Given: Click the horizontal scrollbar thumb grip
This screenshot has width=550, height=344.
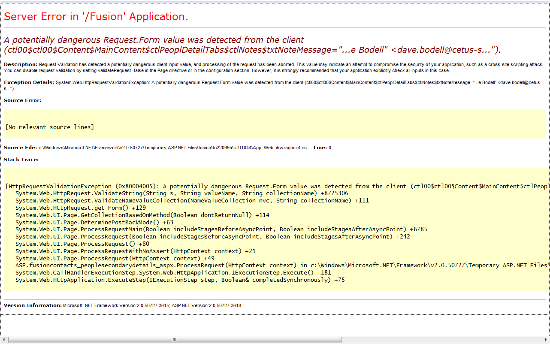Looking at the screenshot, I should tap(175, 340).
